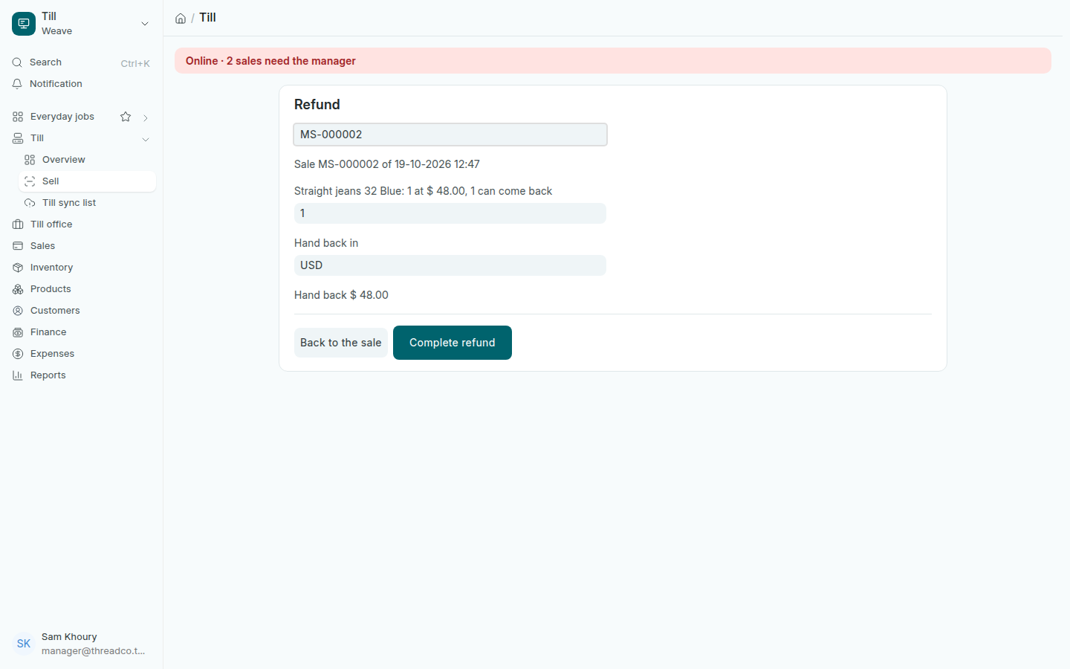
Task: Select the Sell menu item
Action: 87,181
